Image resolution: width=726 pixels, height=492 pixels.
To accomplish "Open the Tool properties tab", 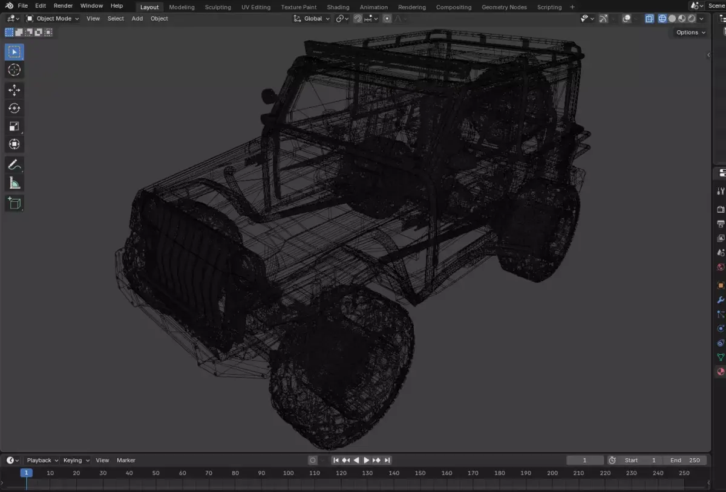I will click(720, 192).
